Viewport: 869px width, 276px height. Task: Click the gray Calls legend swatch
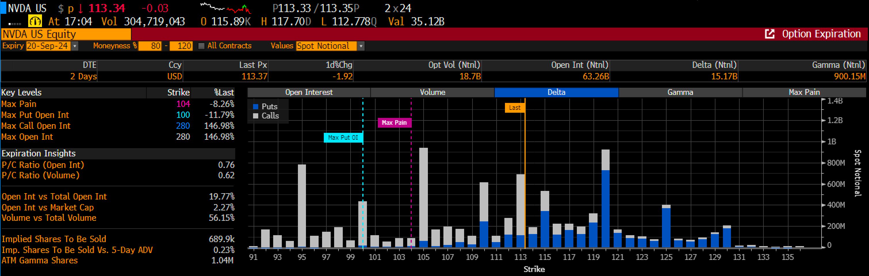256,116
